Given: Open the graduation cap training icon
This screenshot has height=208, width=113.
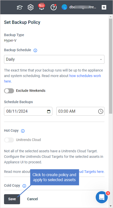Looking at the screenshot, I should tap(20, 7).
